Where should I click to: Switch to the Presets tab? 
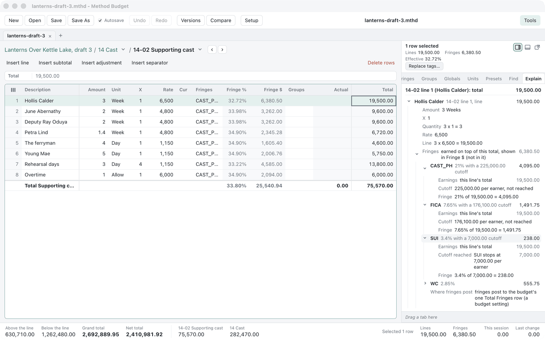[x=494, y=79]
